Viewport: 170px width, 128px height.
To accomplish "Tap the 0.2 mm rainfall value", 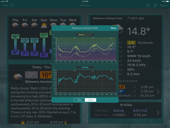I will point(133,74).
